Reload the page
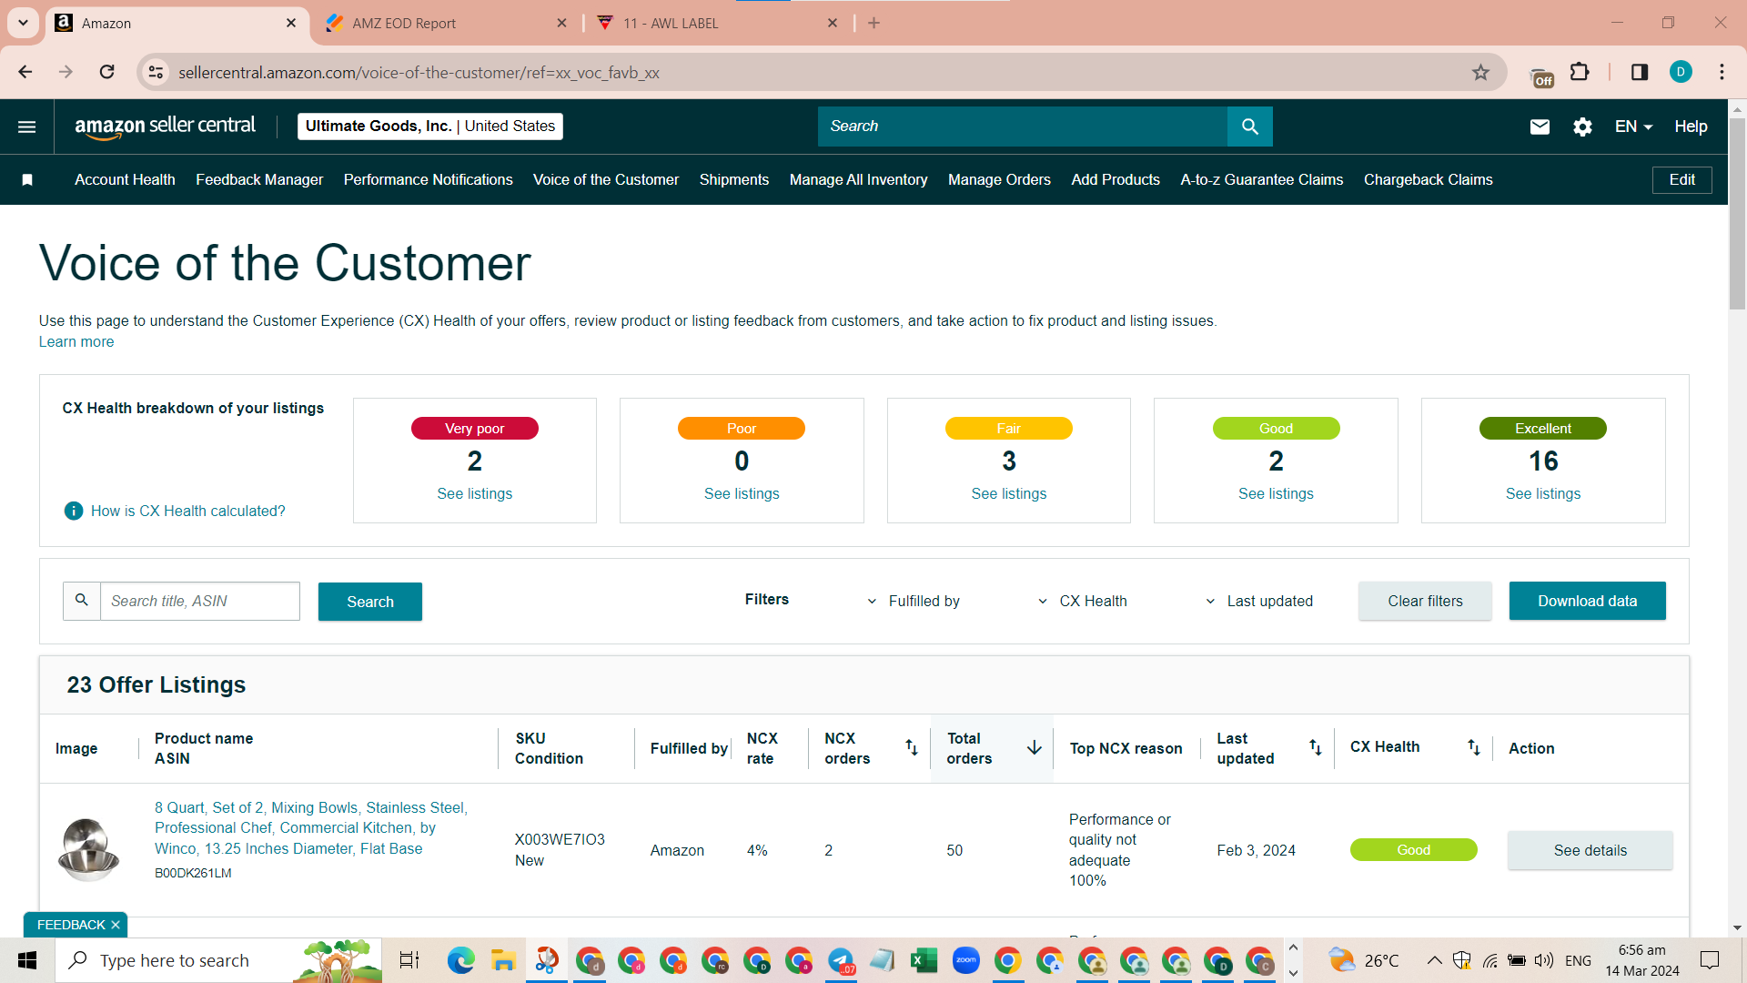Image resolution: width=1747 pixels, height=983 pixels. point(107,72)
